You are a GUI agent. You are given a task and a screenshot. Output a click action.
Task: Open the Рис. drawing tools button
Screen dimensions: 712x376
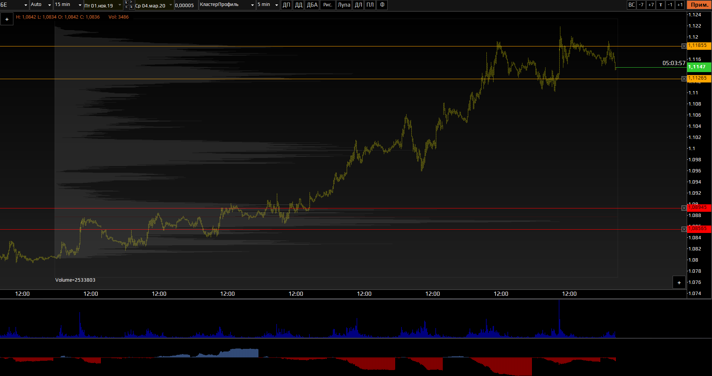328,5
